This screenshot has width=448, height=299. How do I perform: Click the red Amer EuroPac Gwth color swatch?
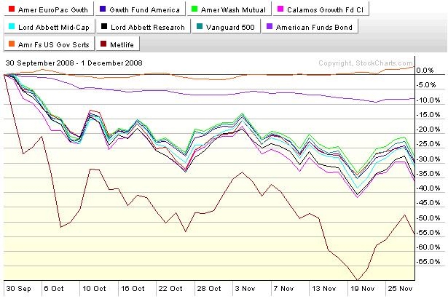(12, 9)
